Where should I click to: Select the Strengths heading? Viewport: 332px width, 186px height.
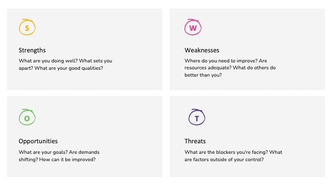[x=32, y=50]
